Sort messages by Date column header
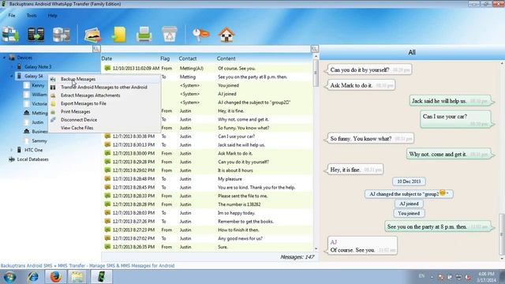 107,58
